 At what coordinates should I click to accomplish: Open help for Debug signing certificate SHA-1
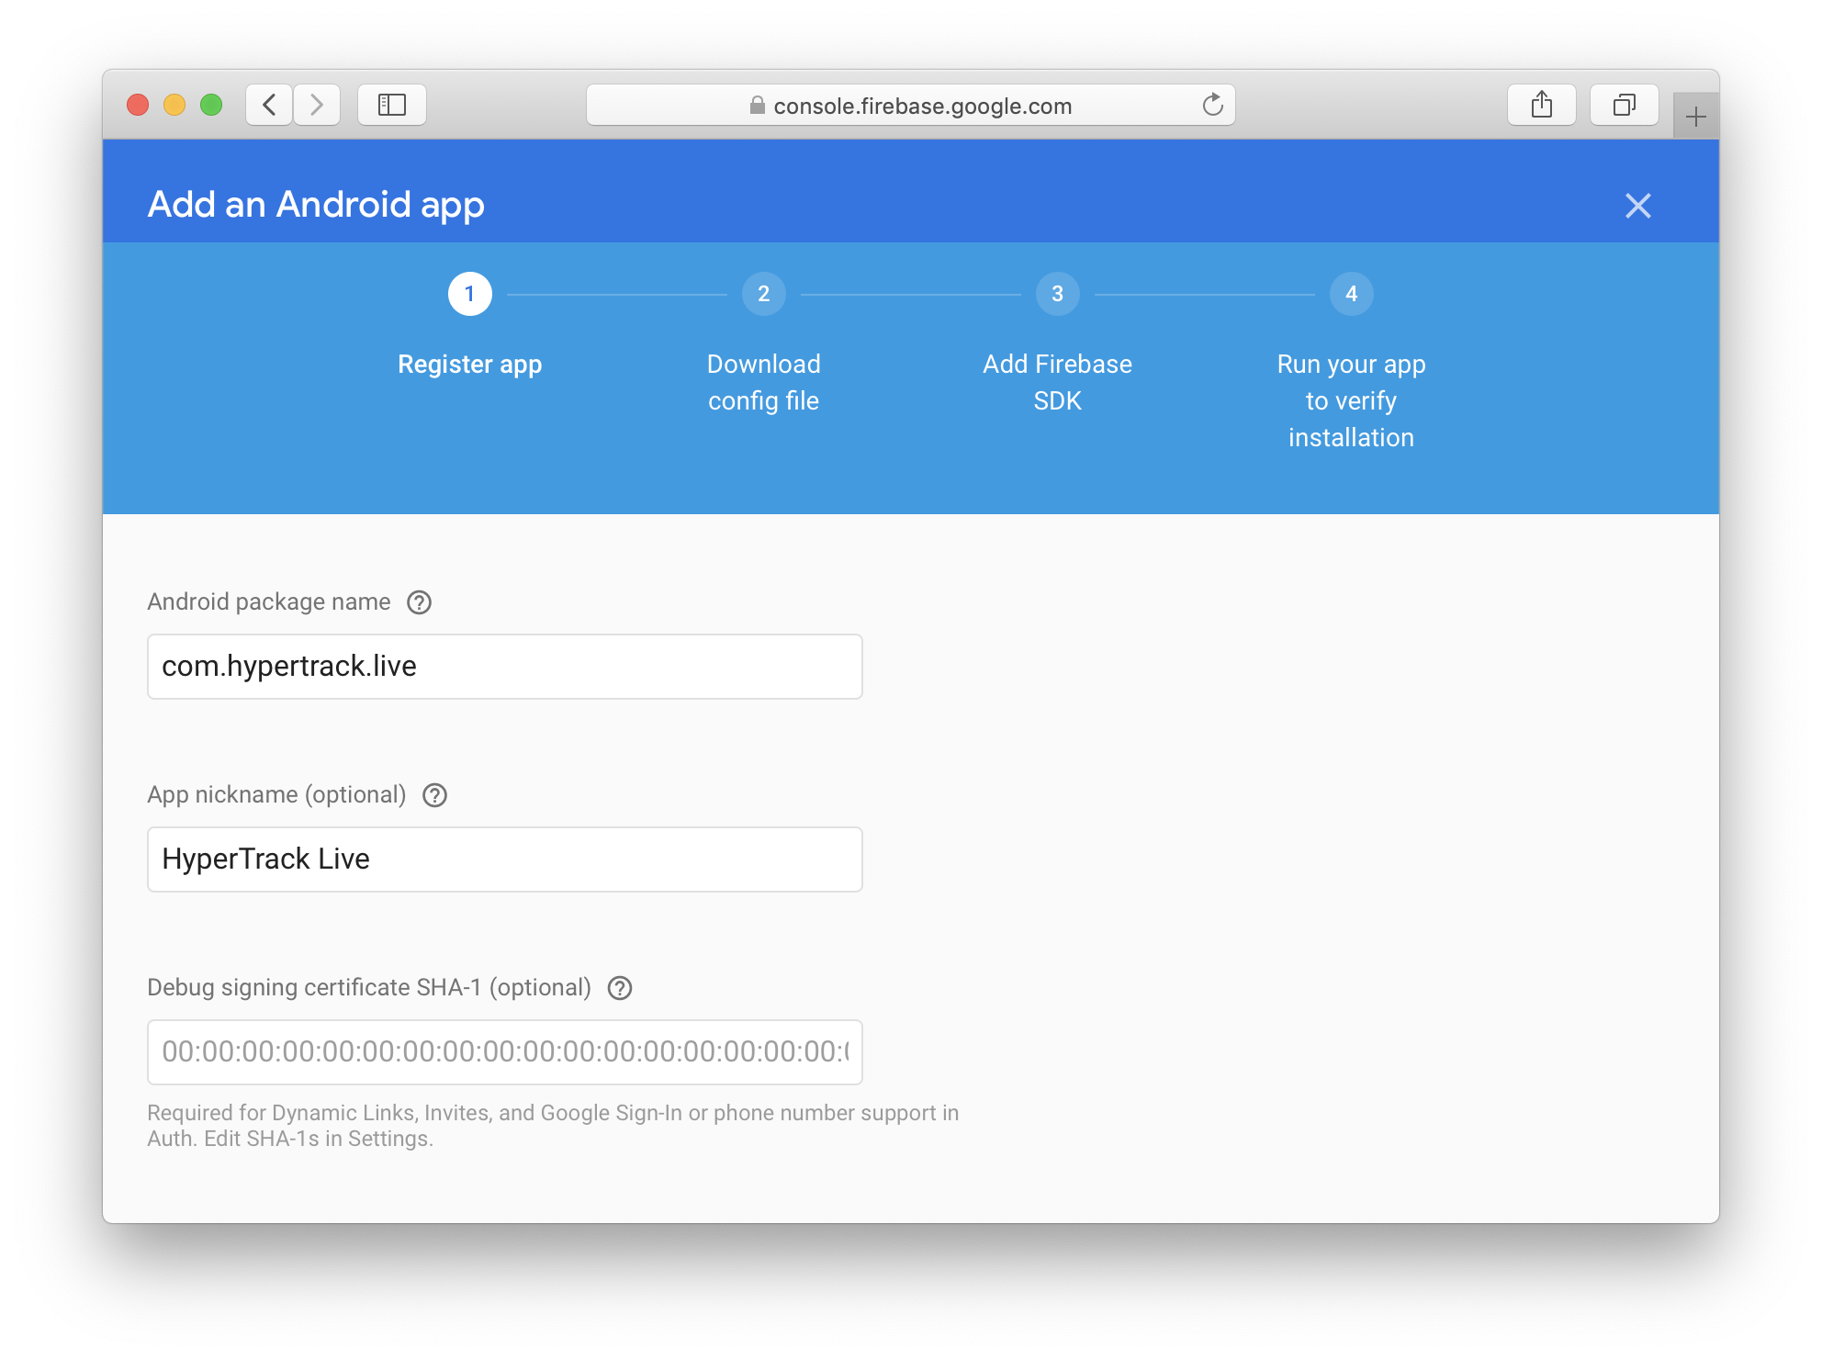(x=620, y=988)
